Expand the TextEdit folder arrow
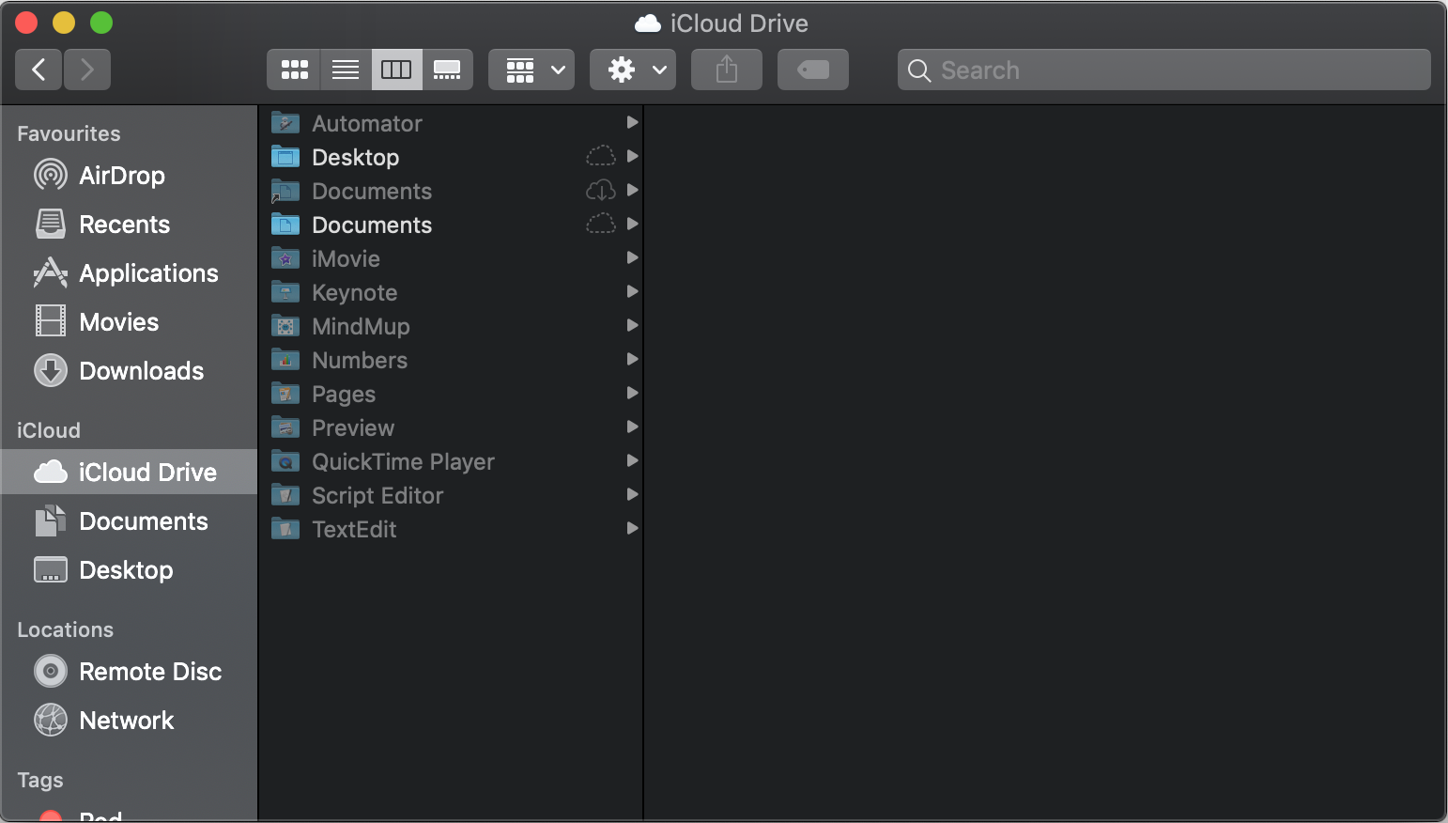 click(x=632, y=528)
